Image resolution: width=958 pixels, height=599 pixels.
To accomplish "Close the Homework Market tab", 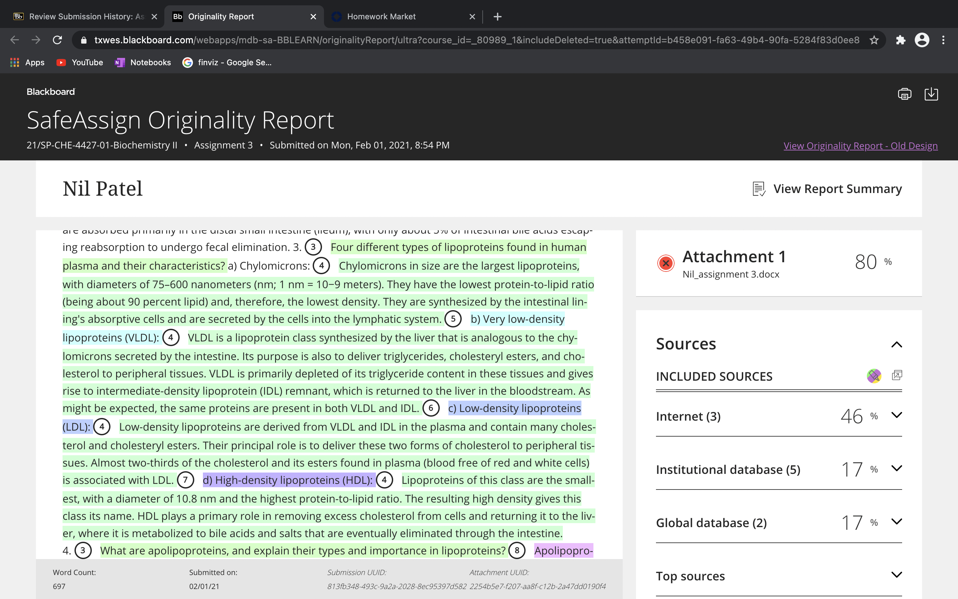I will [x=472, y=17].
